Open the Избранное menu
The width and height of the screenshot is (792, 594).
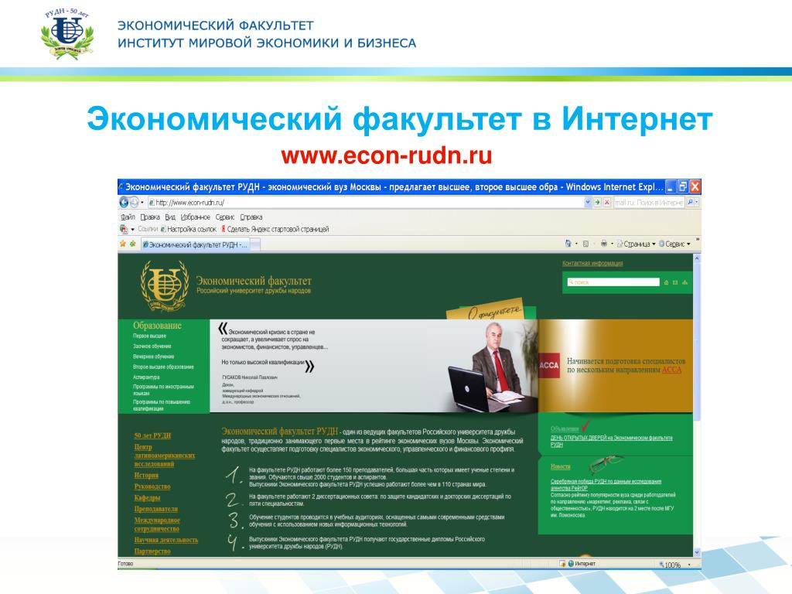pos(196,217)
